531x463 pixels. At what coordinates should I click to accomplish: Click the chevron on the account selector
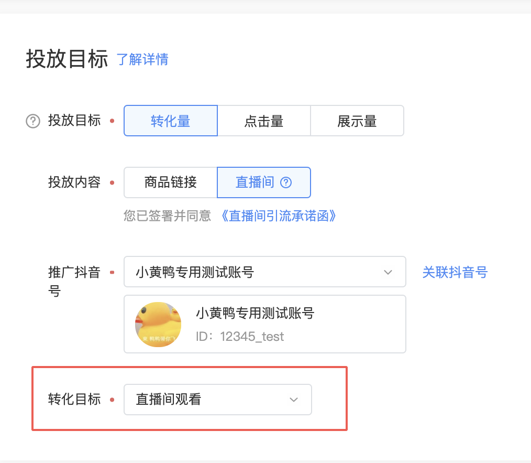[x=388, y=272]
